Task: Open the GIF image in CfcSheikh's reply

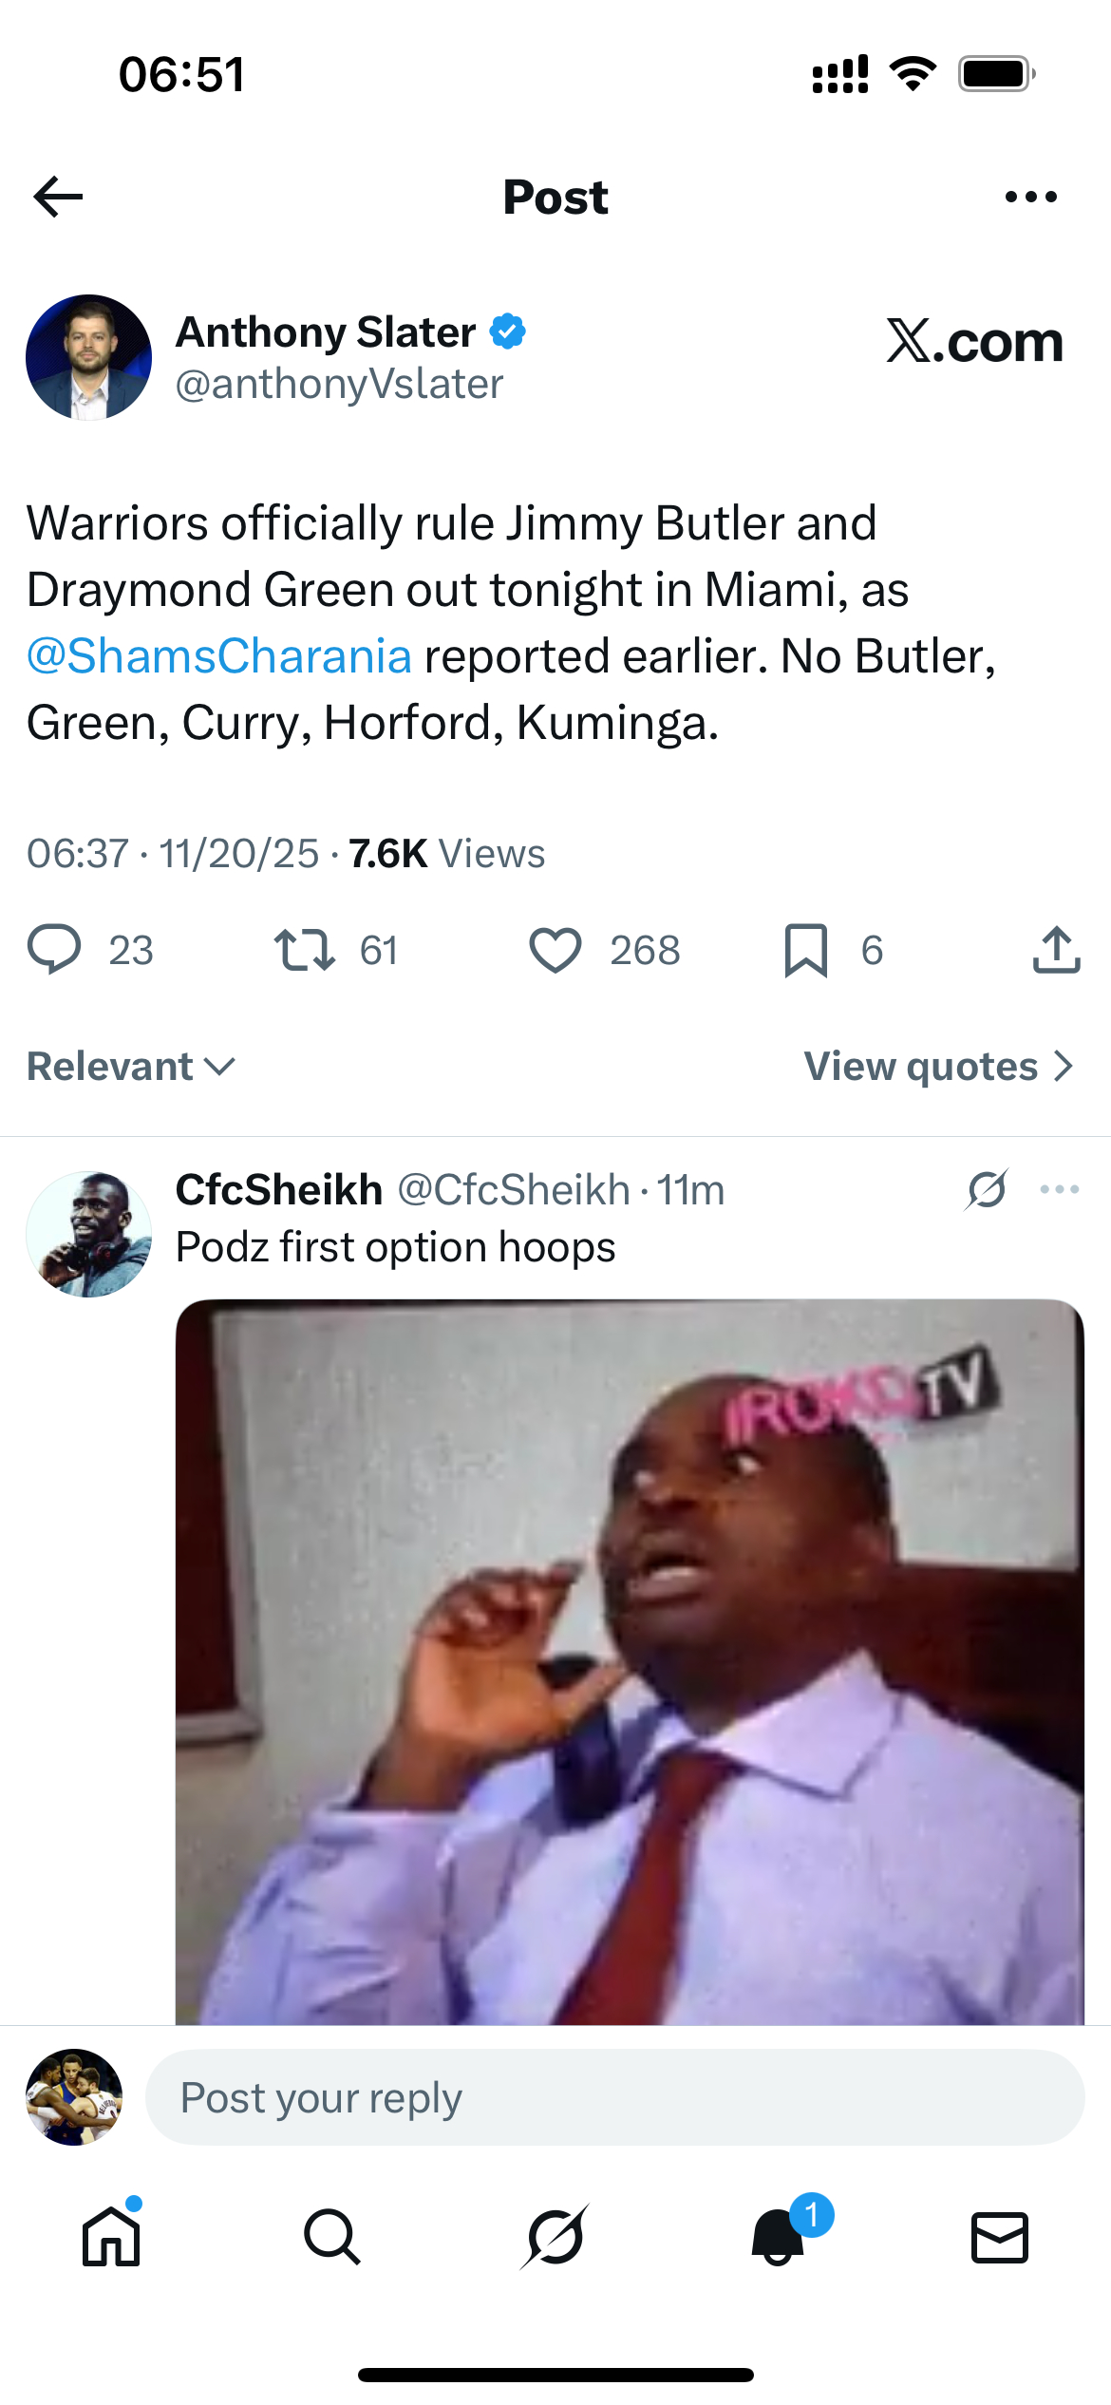Action: coord(630,1662)
